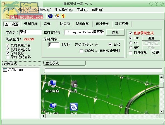Click the 临时文件夹 path field
The height and width of the screenshot is (125, 165).
(84, 32)
